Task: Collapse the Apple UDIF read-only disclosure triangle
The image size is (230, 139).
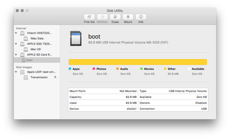Action: [16, 72]
